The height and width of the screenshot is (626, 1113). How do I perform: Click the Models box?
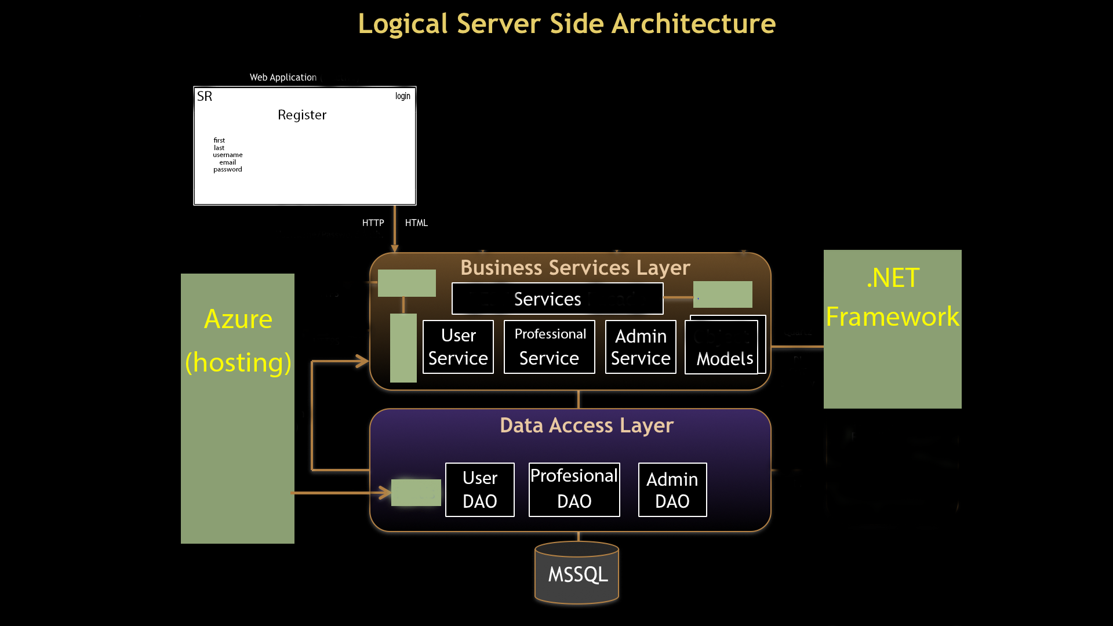click(724, 348)
